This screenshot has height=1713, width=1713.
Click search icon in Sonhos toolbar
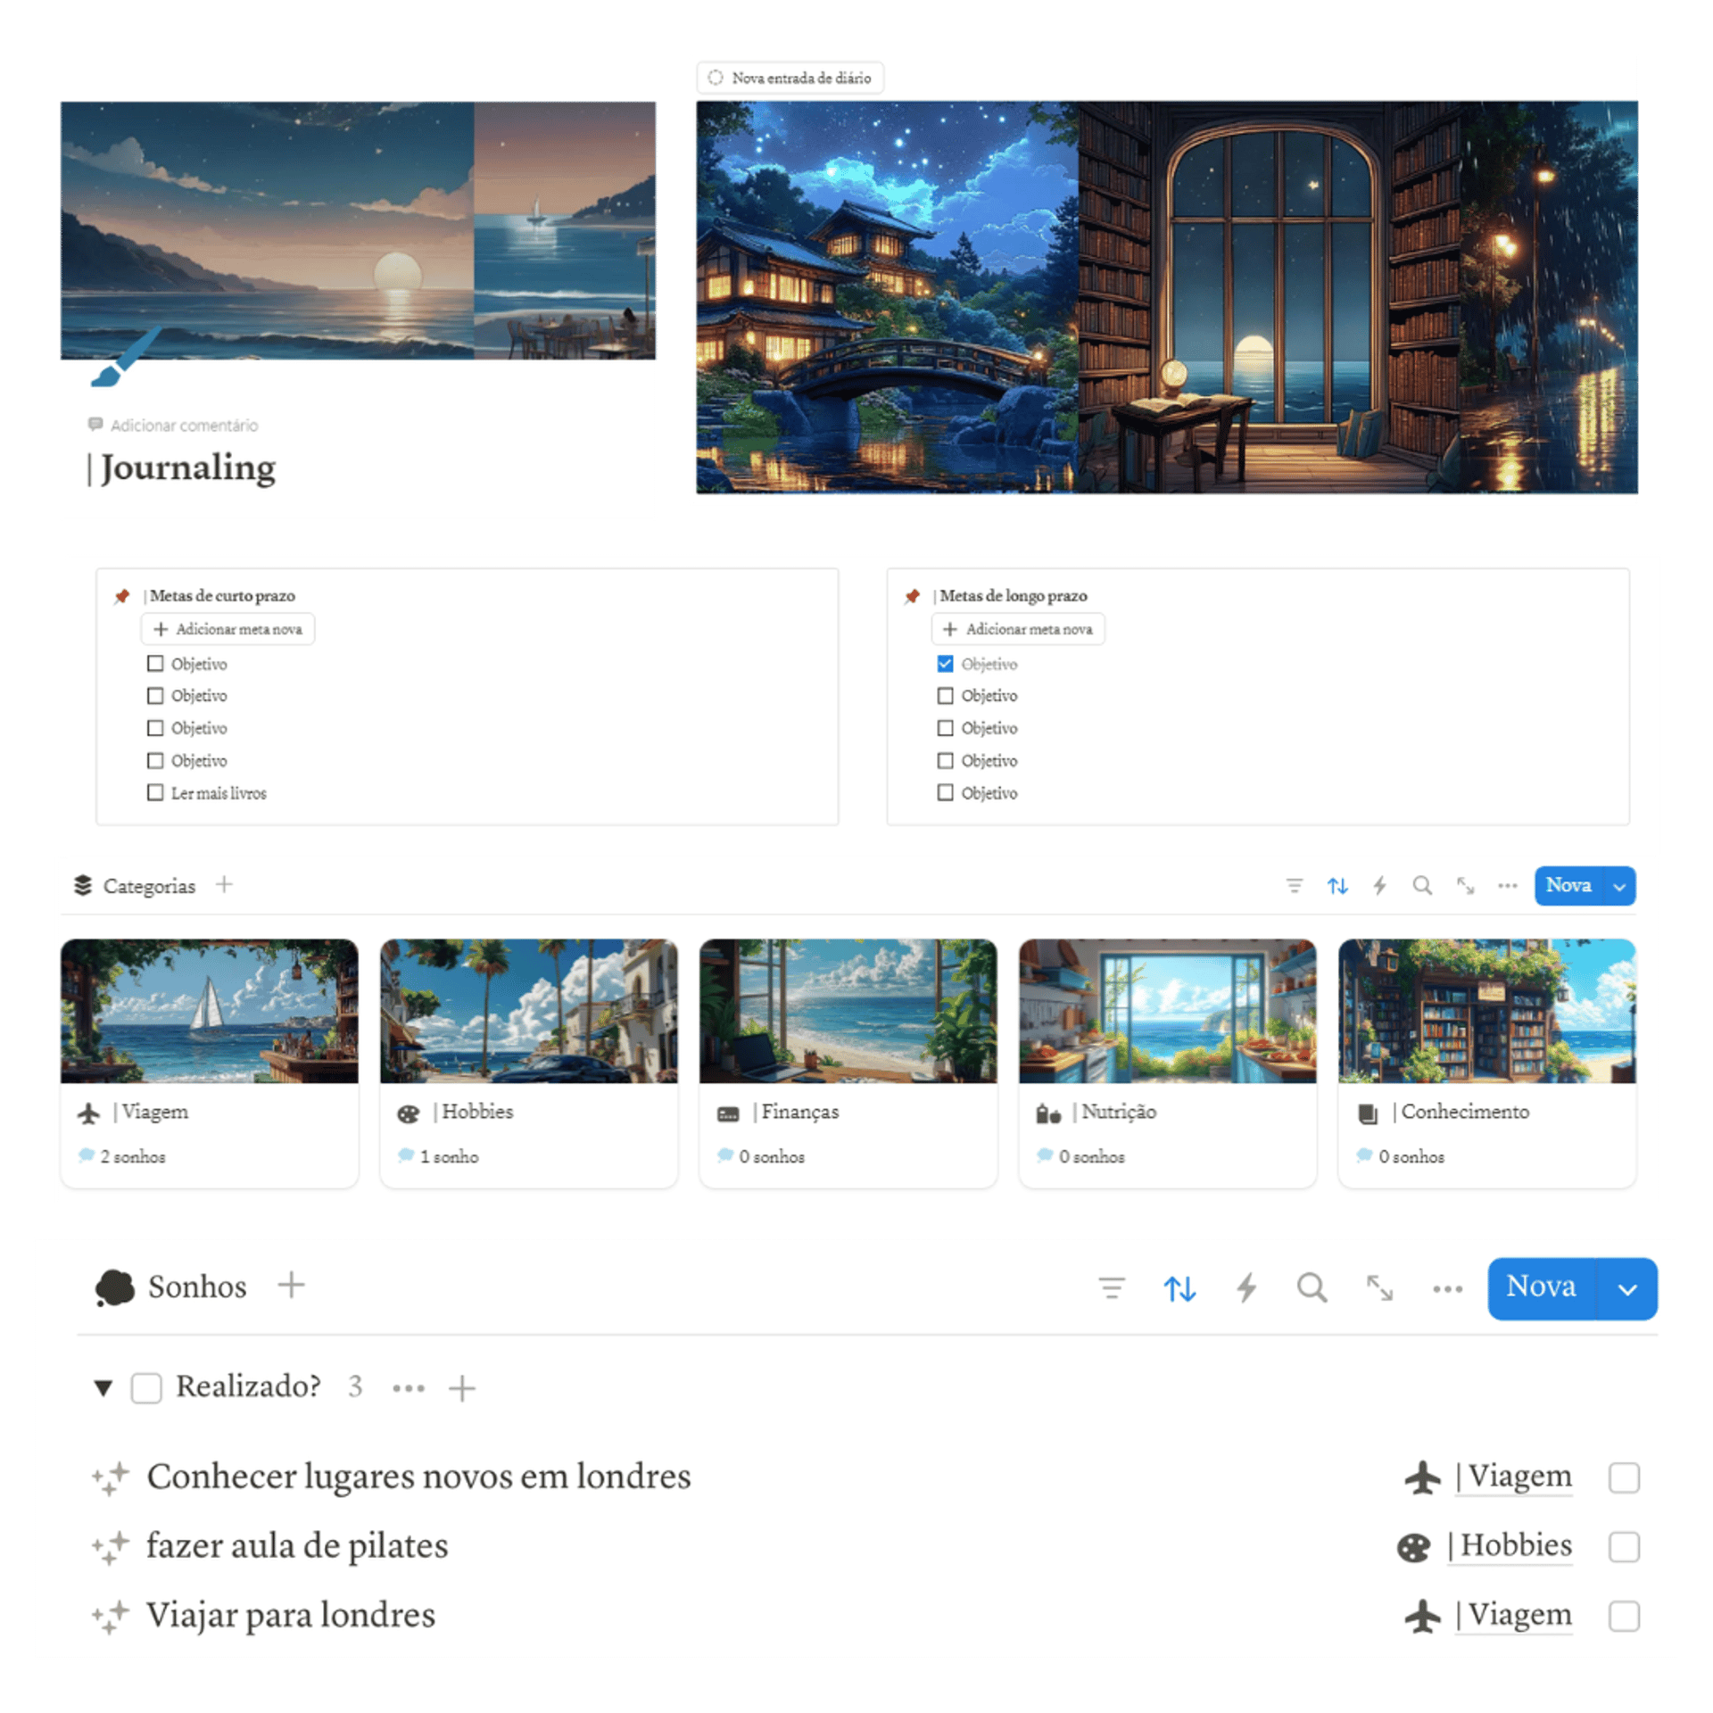pyautogui.click(x=1312, y=1288)
